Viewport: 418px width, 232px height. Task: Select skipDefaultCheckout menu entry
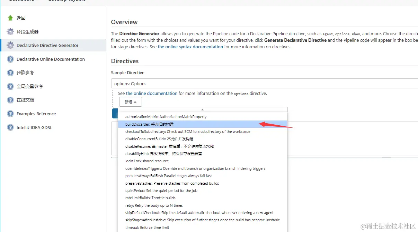point(203,213)
